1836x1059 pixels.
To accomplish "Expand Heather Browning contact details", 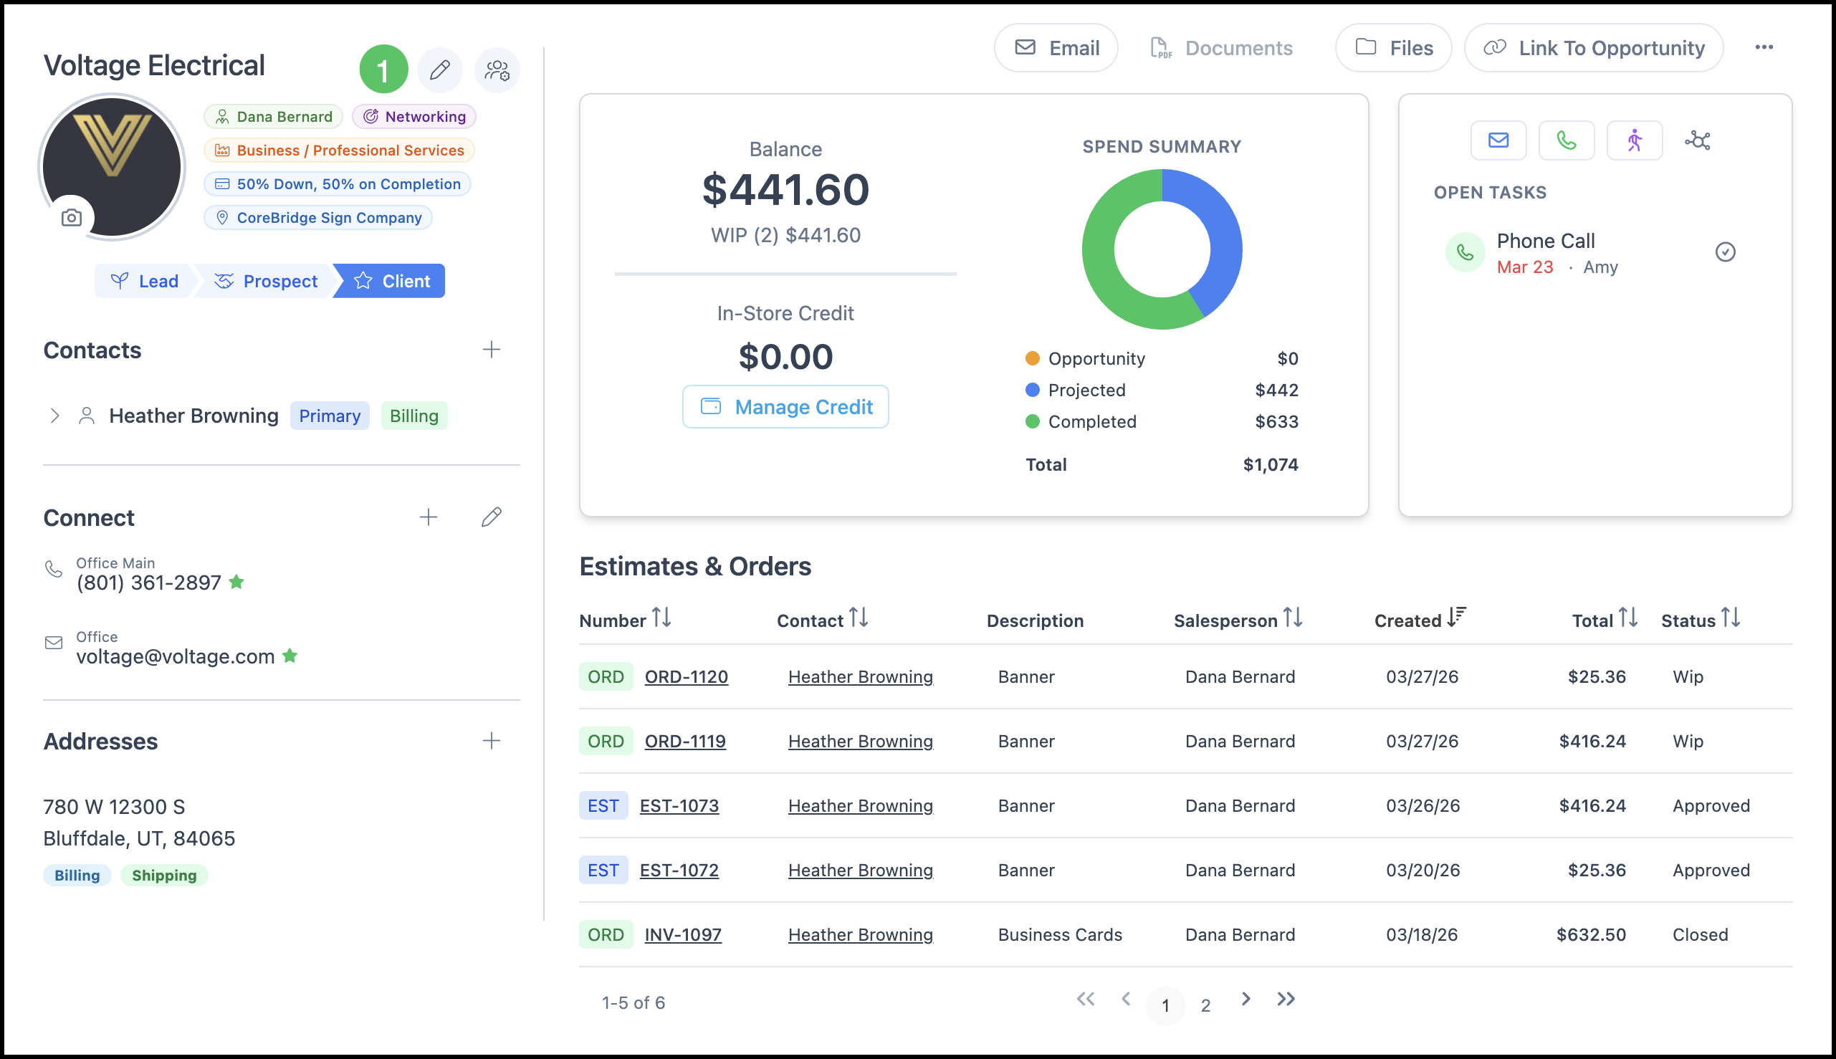I will click(54, 416).
